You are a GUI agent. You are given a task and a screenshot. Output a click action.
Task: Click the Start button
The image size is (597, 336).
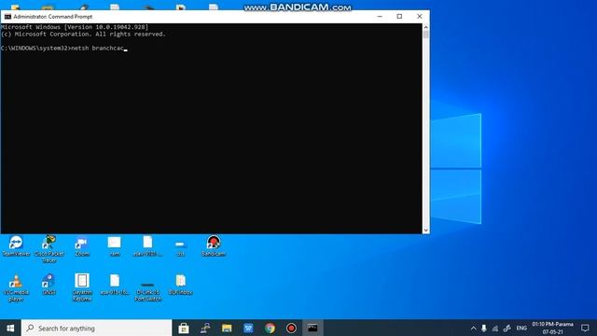point(10,328)
